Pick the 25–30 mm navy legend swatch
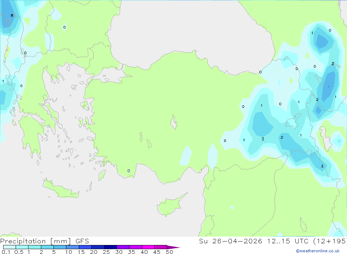This screenshot has width=347, height=254. (x=110, y=247)
